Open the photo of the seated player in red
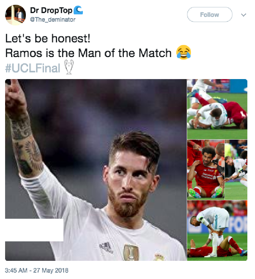The width and height of the screenshot is (255, 279). point(206,170)
